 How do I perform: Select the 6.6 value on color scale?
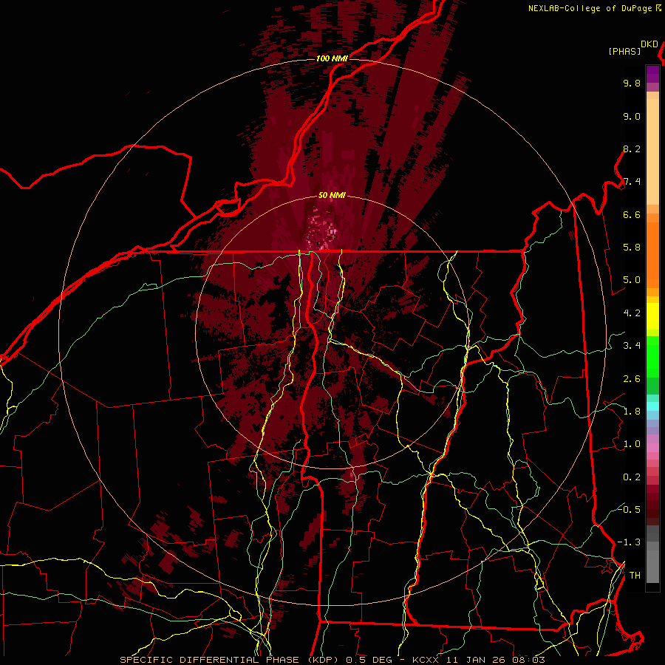(632, 214)
